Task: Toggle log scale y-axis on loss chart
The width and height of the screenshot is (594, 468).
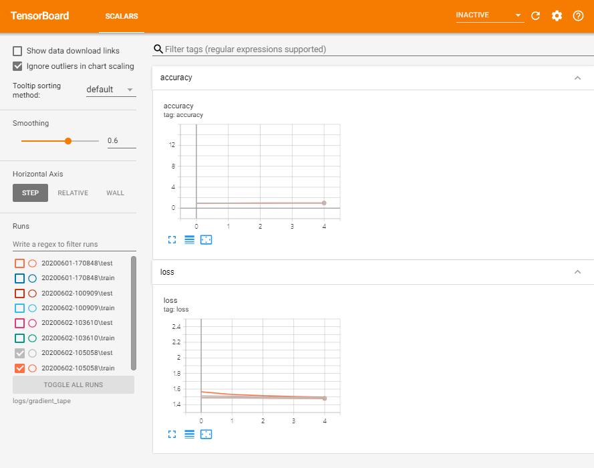Action: tap(189, 435)
